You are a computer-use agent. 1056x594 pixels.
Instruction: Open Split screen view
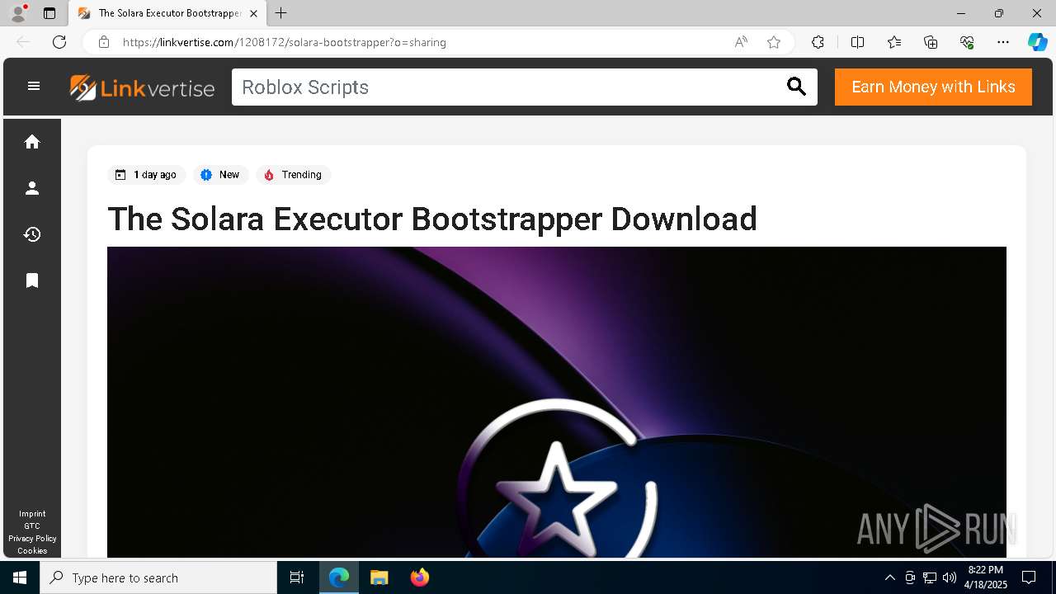point(857,42)
